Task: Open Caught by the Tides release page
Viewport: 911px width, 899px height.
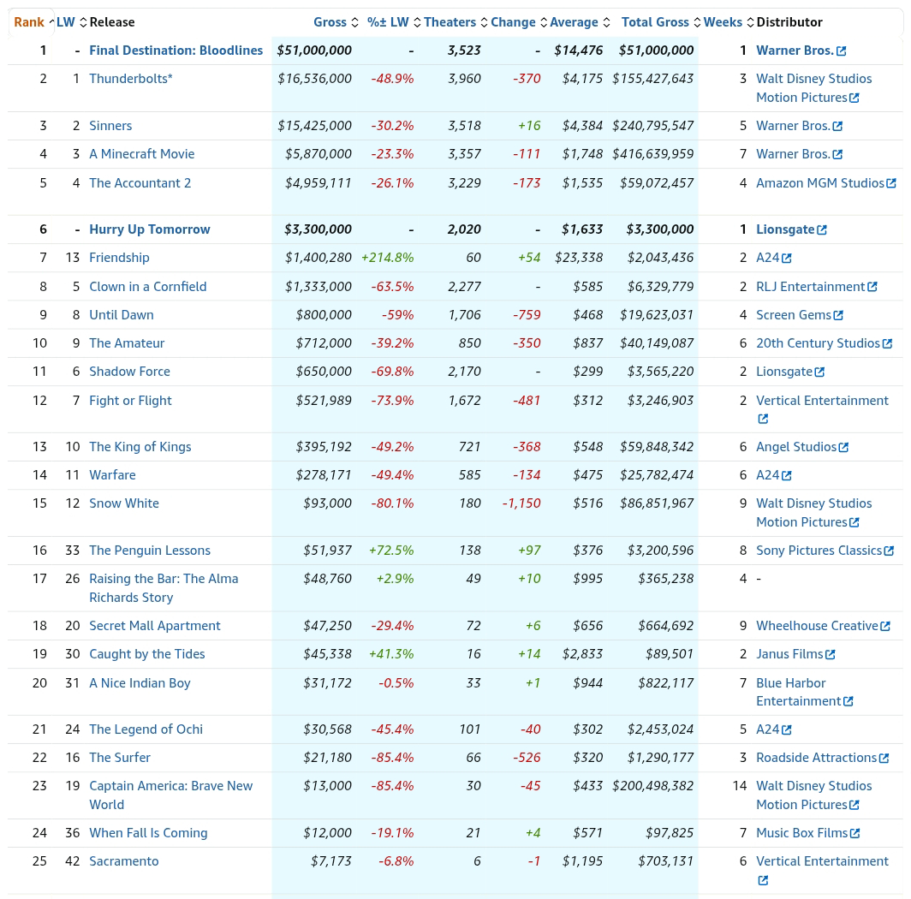Action: tap(147, 654)
